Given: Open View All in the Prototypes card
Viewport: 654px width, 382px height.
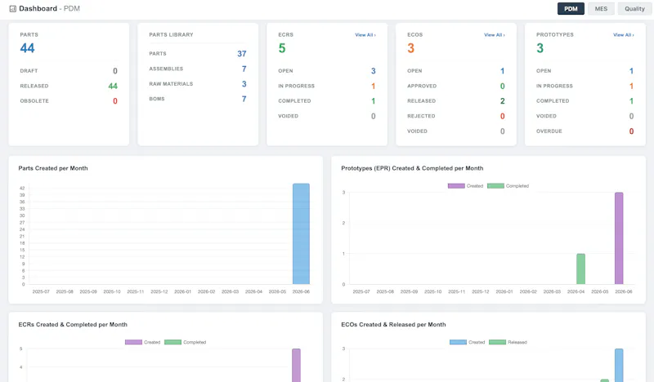Looking at the screenshot, I should click(623, 35).
